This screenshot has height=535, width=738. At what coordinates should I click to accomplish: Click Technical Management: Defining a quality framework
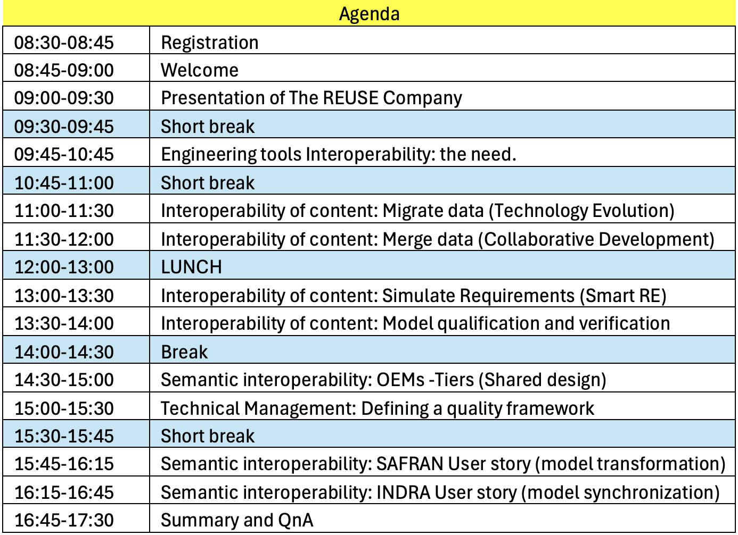pos(377,408)
